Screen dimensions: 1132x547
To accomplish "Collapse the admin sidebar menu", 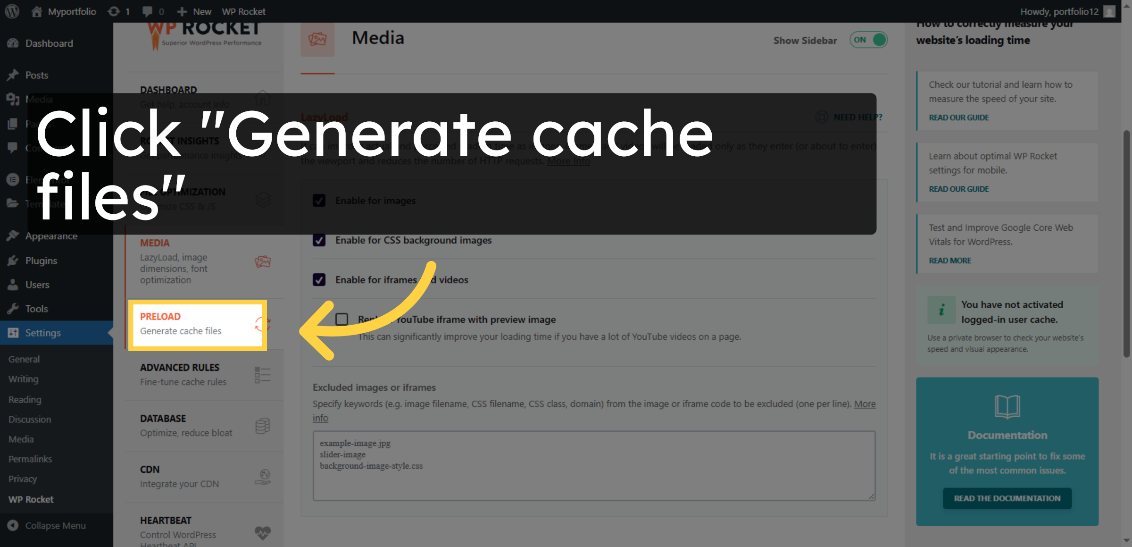I will (55, 525).
